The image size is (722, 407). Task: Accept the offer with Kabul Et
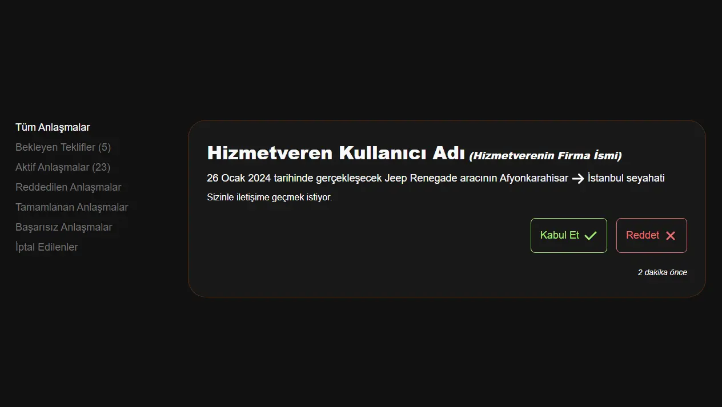tap(568, 235)
